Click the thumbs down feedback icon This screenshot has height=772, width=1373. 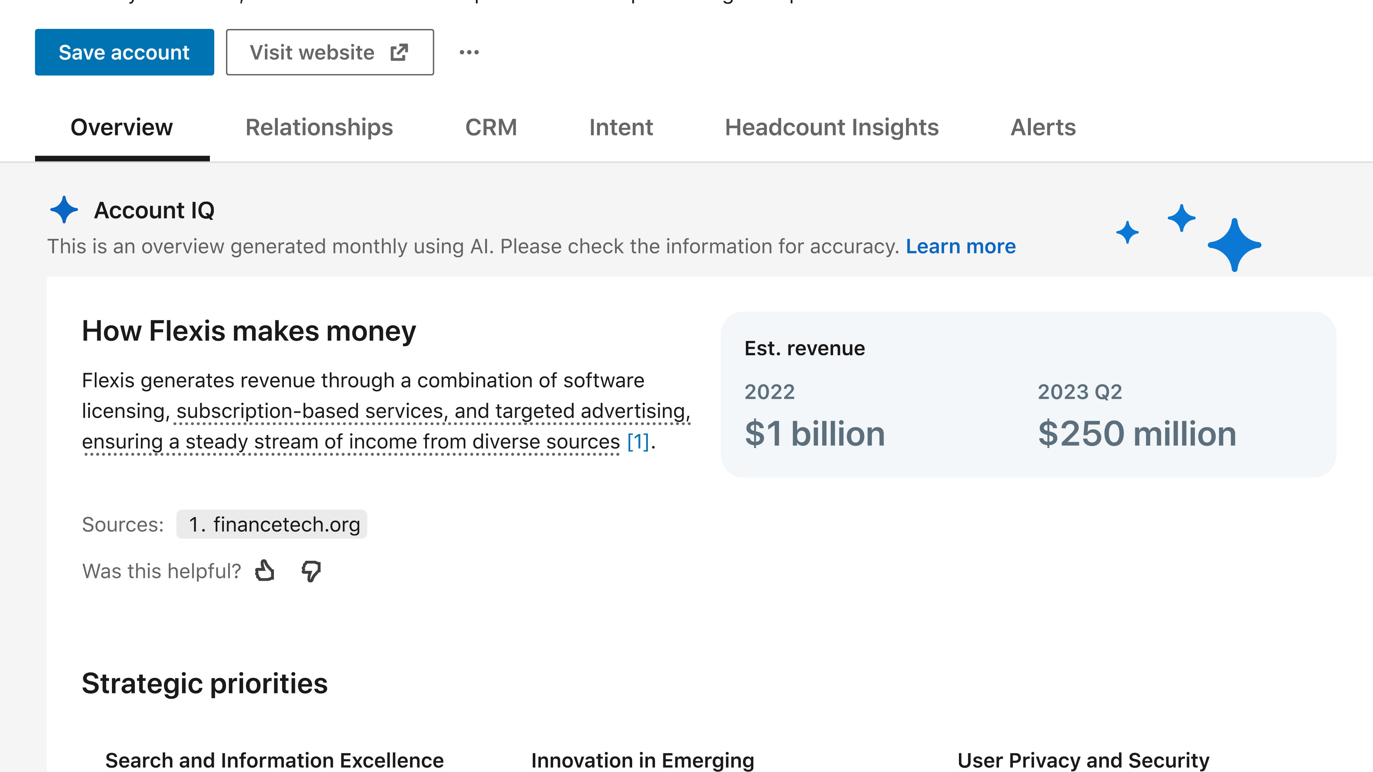tap(311, 571)
